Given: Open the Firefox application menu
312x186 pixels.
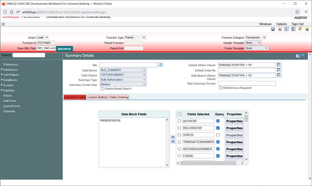Looking at the screenshot, I should click(x=306, y=12).
